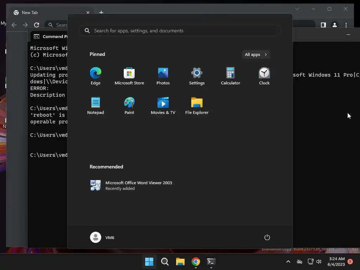
Task: Open network status tray icon
Action: (x=311, y=262)
